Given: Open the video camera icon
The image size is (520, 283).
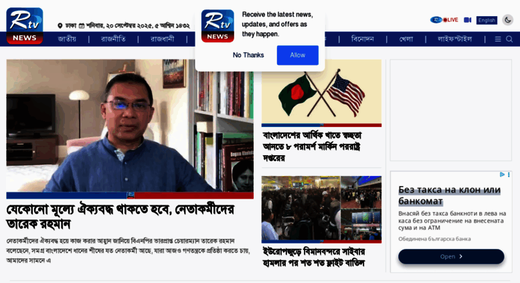Looking at the screenshot, I should 468,20.
